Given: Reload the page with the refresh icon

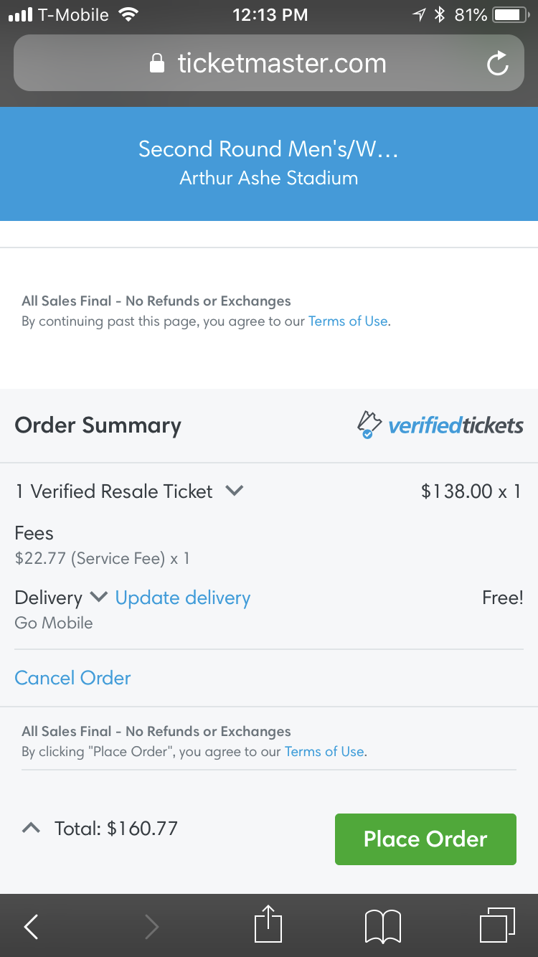Looking at the screenshot, I should 497,64.
